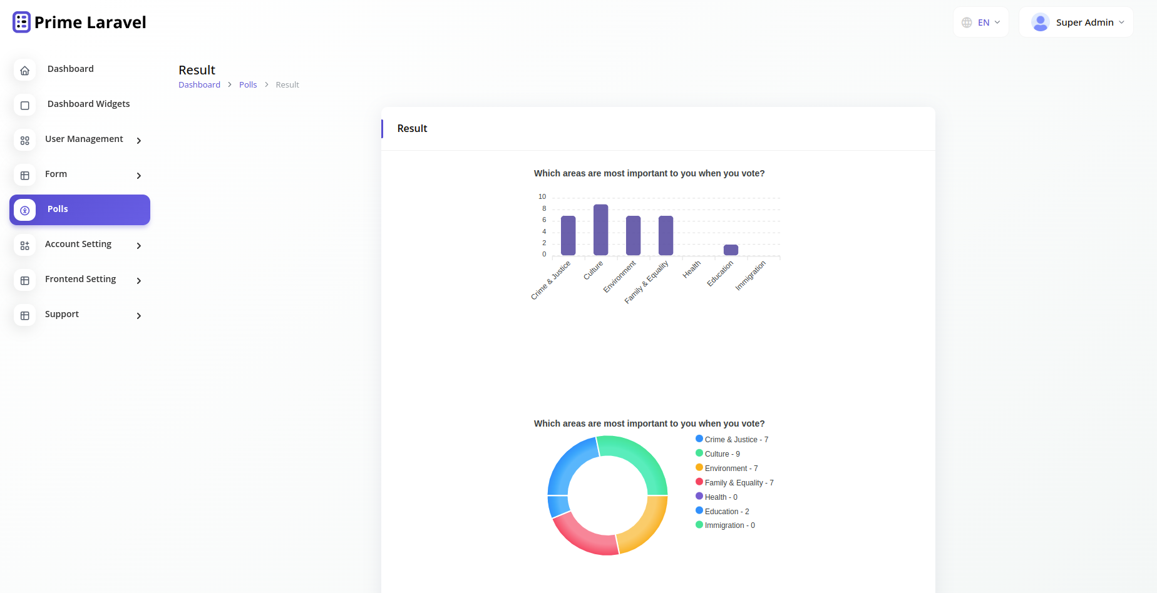Select Dashboard Widgets in sidebar
Screen dimensions: 1157x593
pyautogui.click(x=88, y=104)
